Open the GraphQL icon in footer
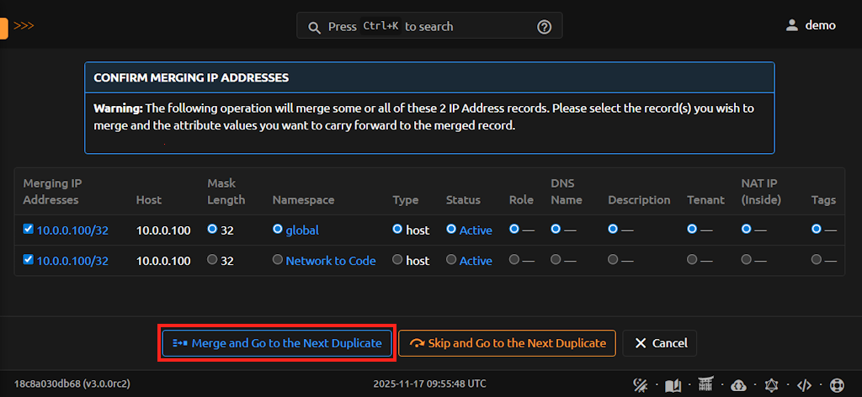This screenshot has width=862, height=397. pos(771,385)
